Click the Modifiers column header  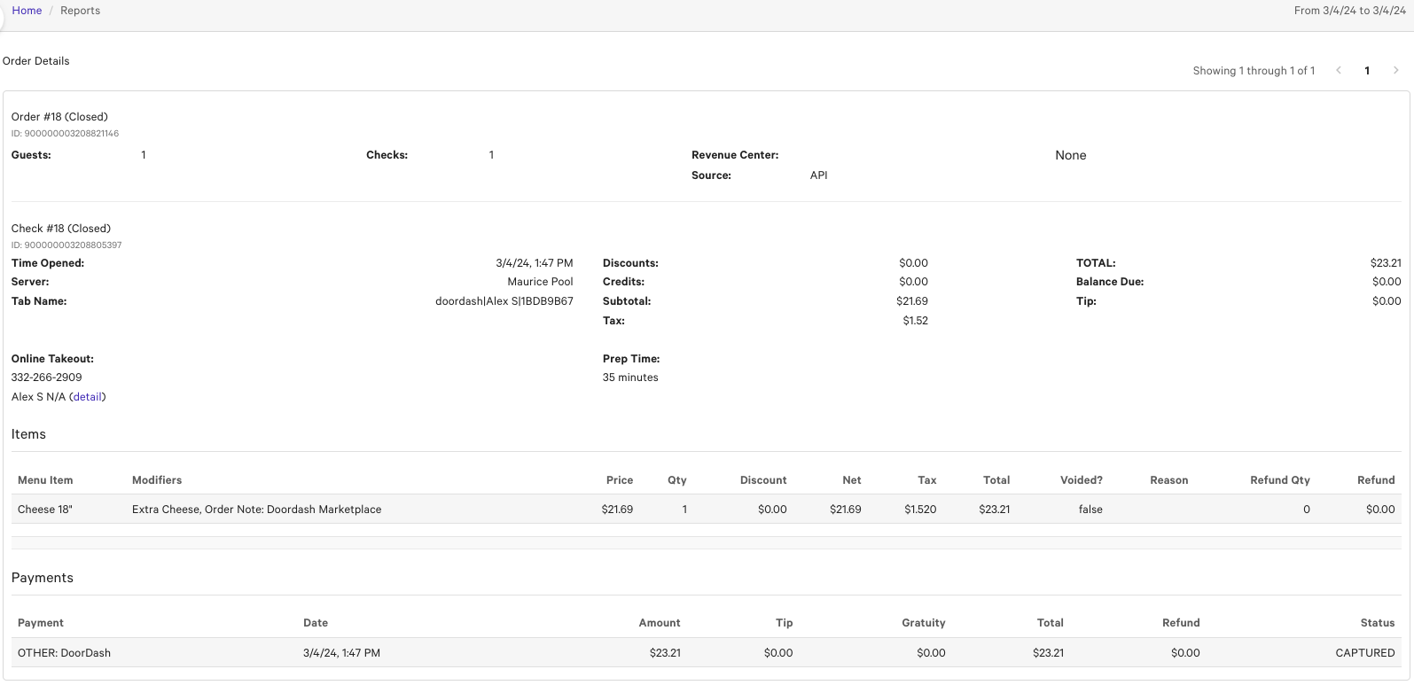click(157, 480)
